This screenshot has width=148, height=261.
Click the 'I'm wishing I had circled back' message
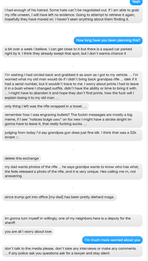pyautogui.click(x=72, y=86)
